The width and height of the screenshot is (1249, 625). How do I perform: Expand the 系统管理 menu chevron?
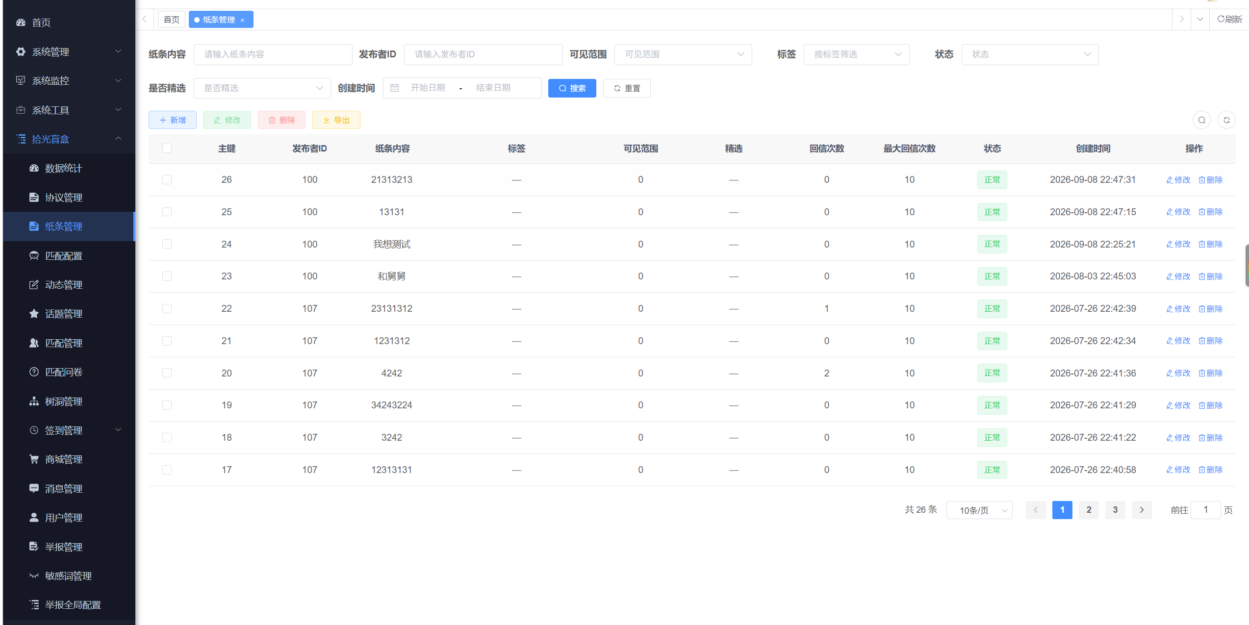click(x=118, y=51)
